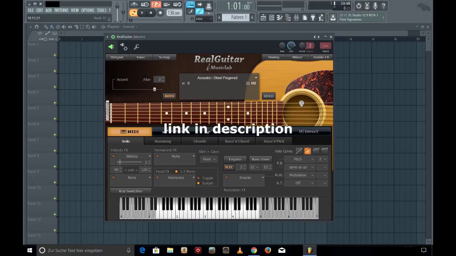Click the Audio FX button
Image resolution: width=456 pixels, height=256 pixels.
pos(321,57)
